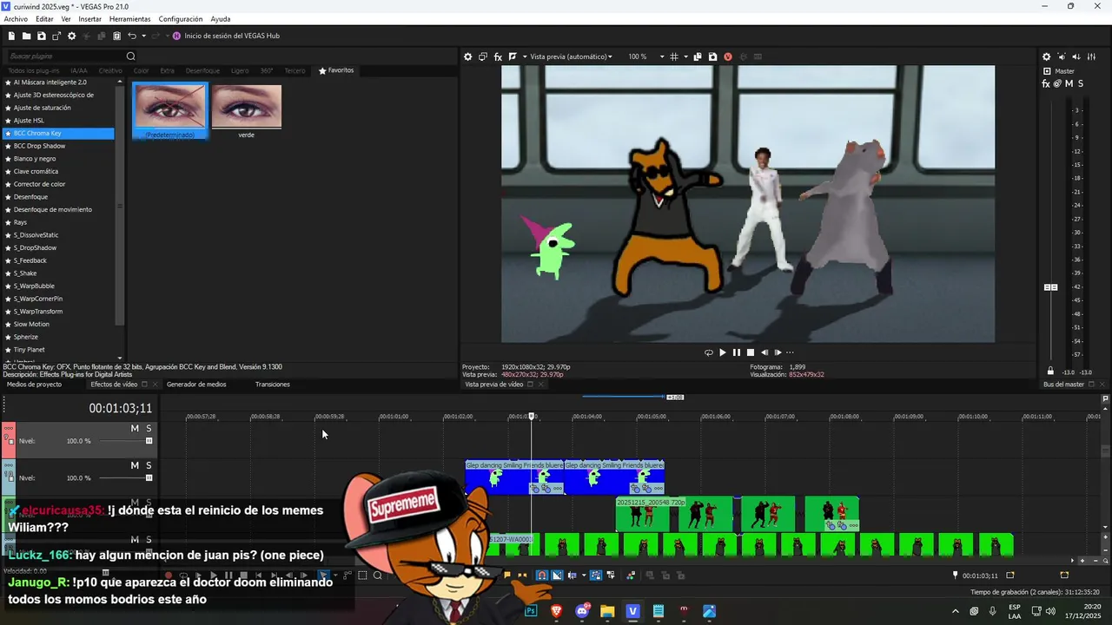Screen dimensions: 1112x625
Task: Toggle external monitor preview icon
Action: click(483, 56)
